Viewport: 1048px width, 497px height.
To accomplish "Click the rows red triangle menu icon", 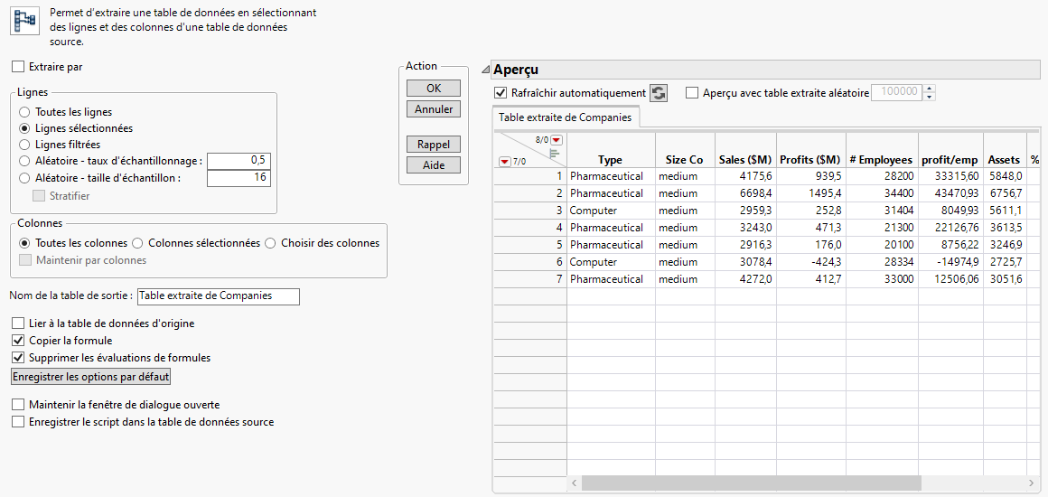I will [x=503, y=162].
